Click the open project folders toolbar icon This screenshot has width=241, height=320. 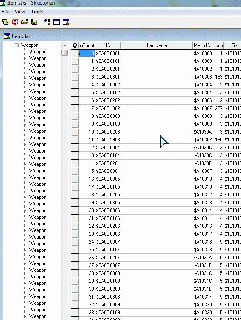tap(5, 22)
